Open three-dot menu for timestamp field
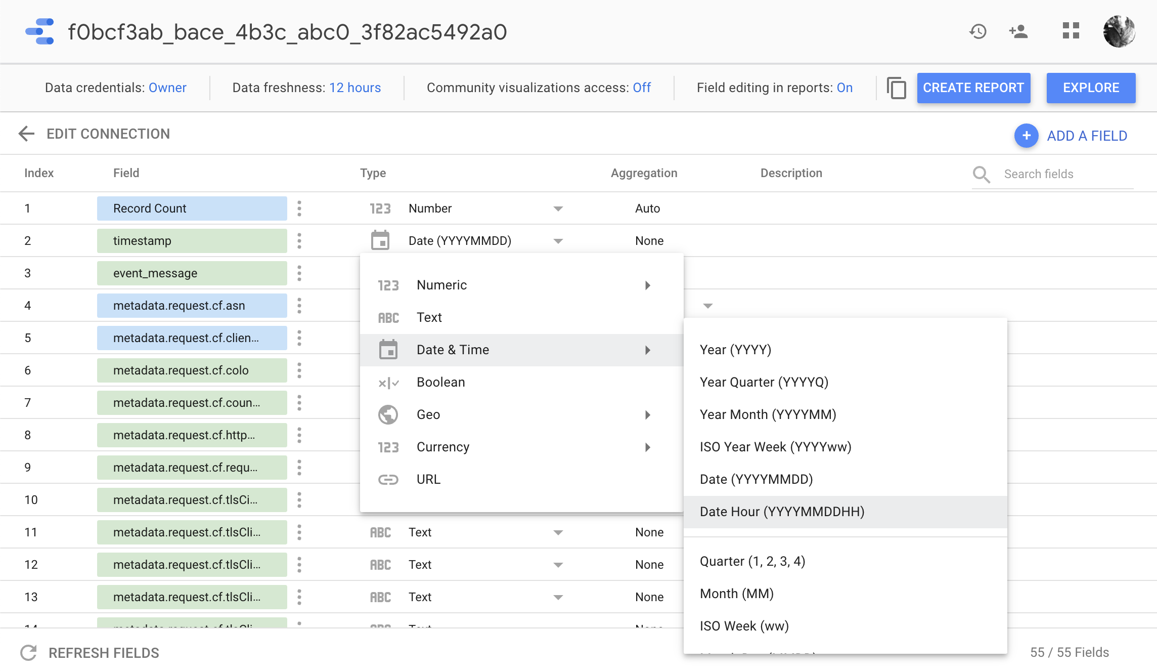 [299, 241]
